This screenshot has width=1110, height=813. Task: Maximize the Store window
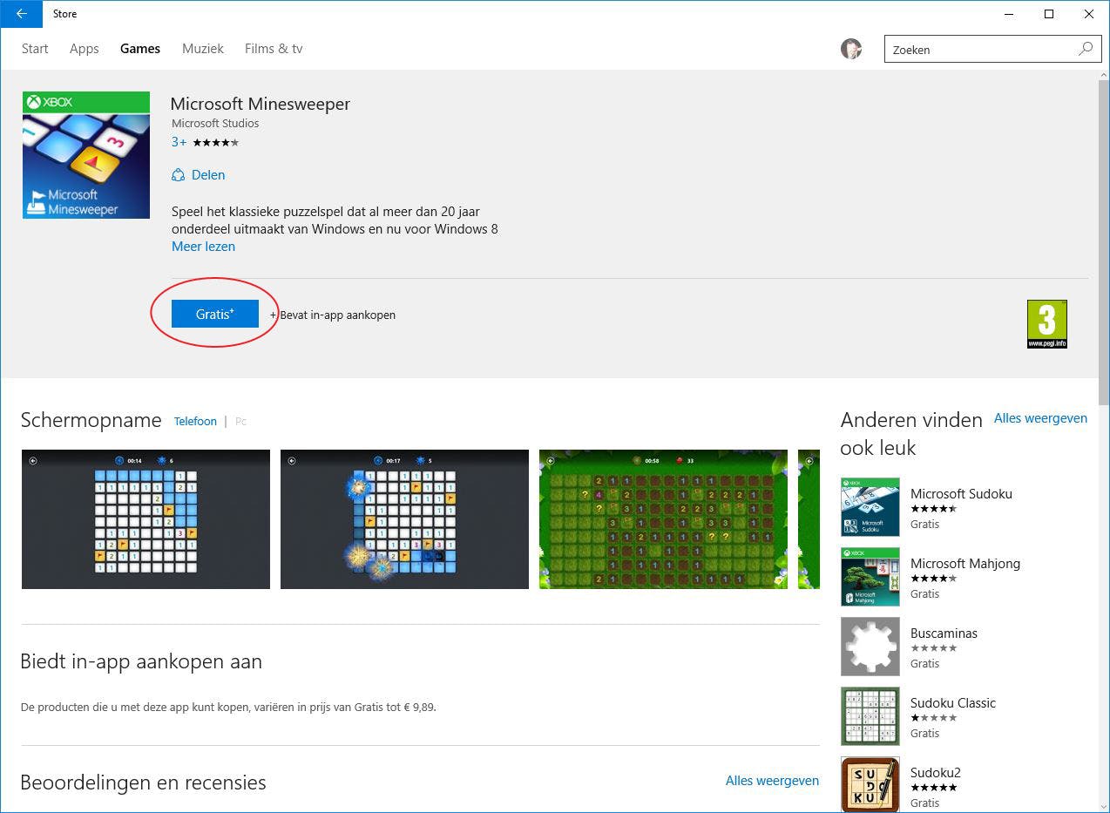point(1049,14)
